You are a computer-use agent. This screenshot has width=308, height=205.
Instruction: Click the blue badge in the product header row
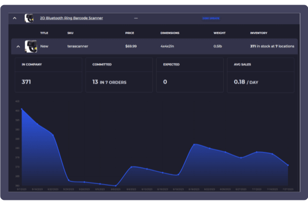click(211, 18)
